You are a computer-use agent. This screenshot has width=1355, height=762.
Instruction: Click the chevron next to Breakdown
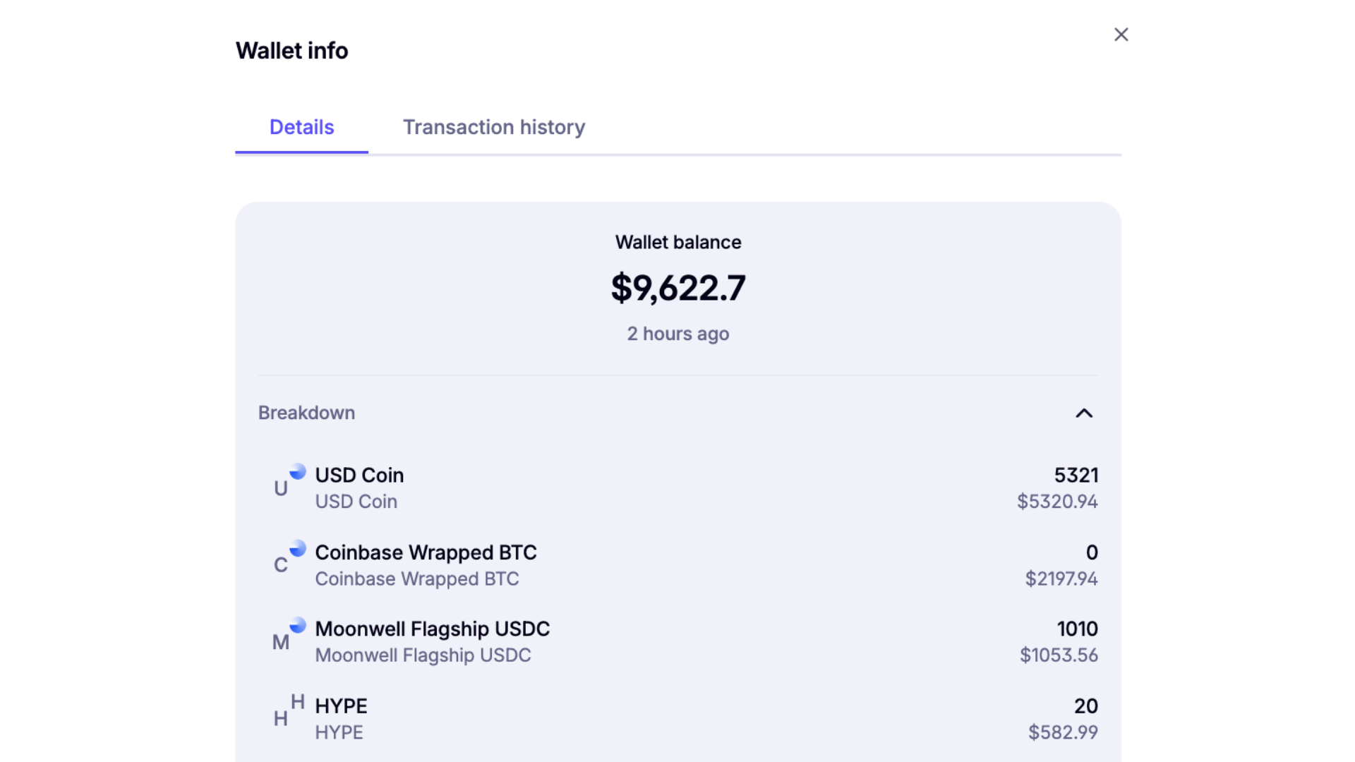point(1085,413)
